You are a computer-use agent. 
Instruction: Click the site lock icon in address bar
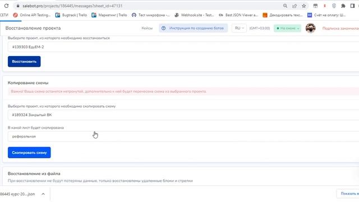point(18,6)
